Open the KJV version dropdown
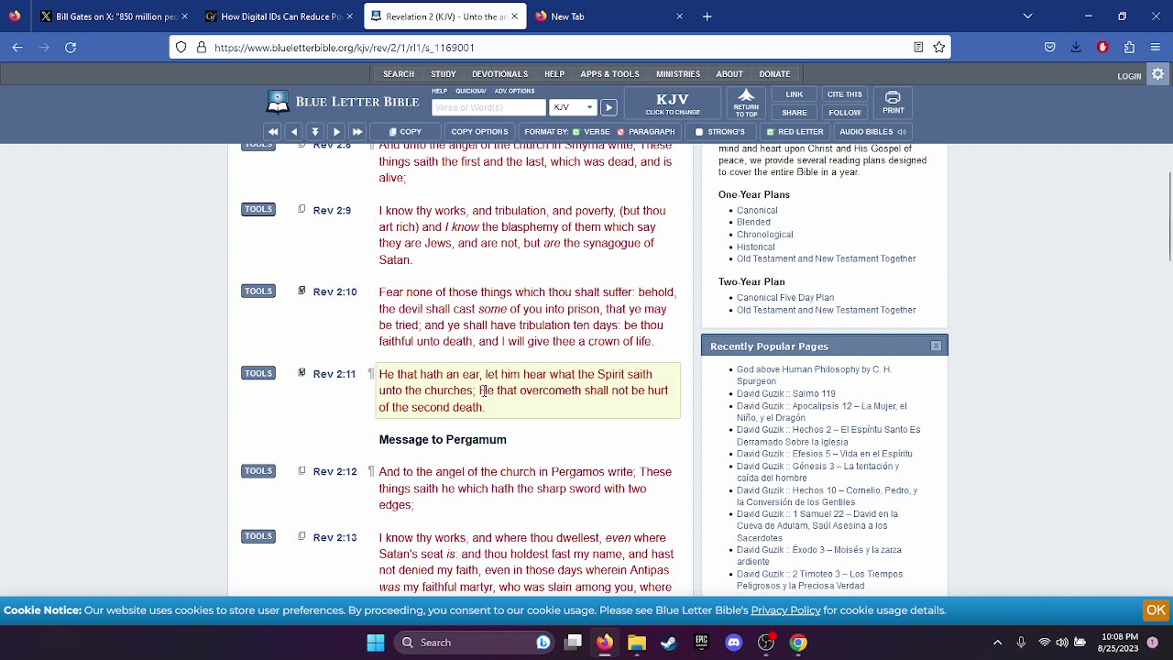The image size is (1173, 660). click(x=573, y=107)
